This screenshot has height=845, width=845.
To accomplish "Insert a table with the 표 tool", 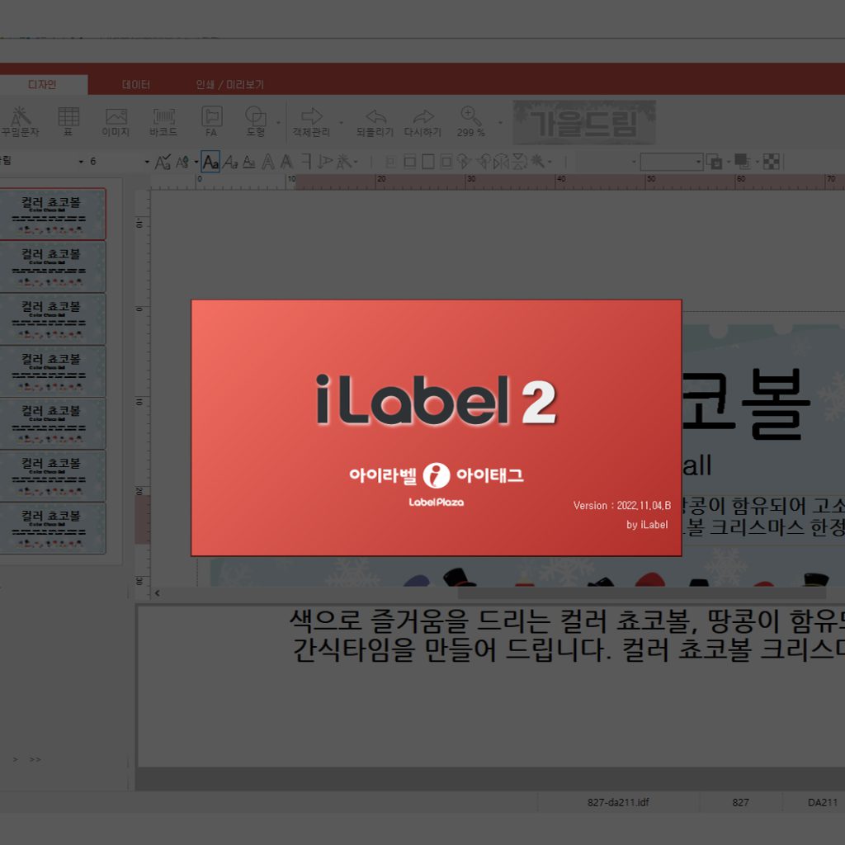I will pyautogui.click(x=68, y=120).
